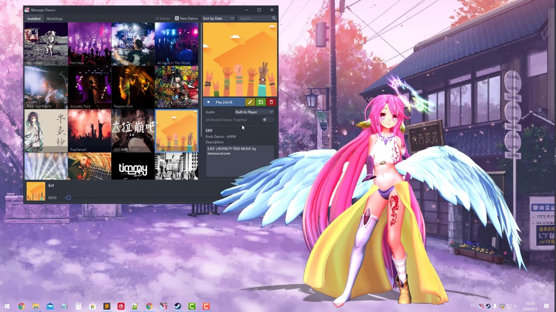Open the Audio Built-In Player dropdown
Viewport: 556px width, 312px height.
pyautogui.click(x=254, y=112)
